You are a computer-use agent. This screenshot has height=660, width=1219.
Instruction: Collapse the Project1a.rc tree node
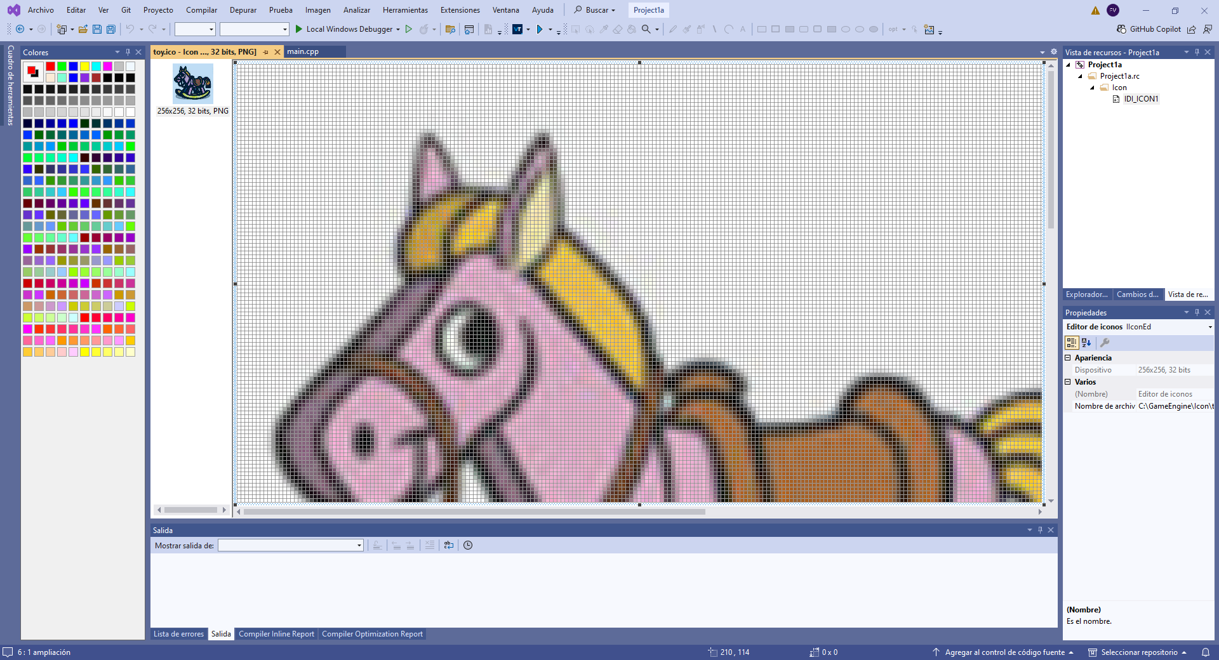tap(1080, 76)
